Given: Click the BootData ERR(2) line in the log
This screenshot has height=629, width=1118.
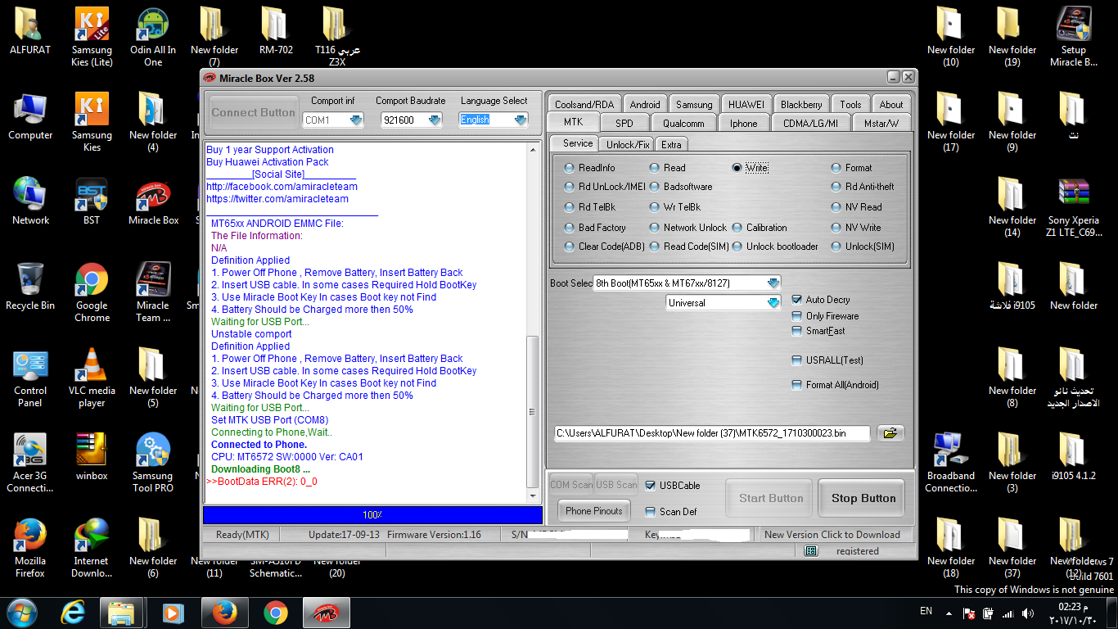Looking at the screenshot, I should point(262,482).
